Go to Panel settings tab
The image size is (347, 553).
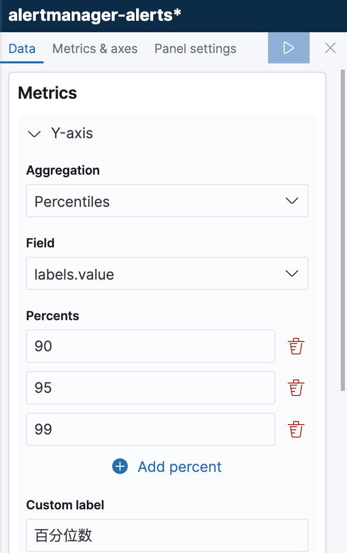click(x=195, y=49)
